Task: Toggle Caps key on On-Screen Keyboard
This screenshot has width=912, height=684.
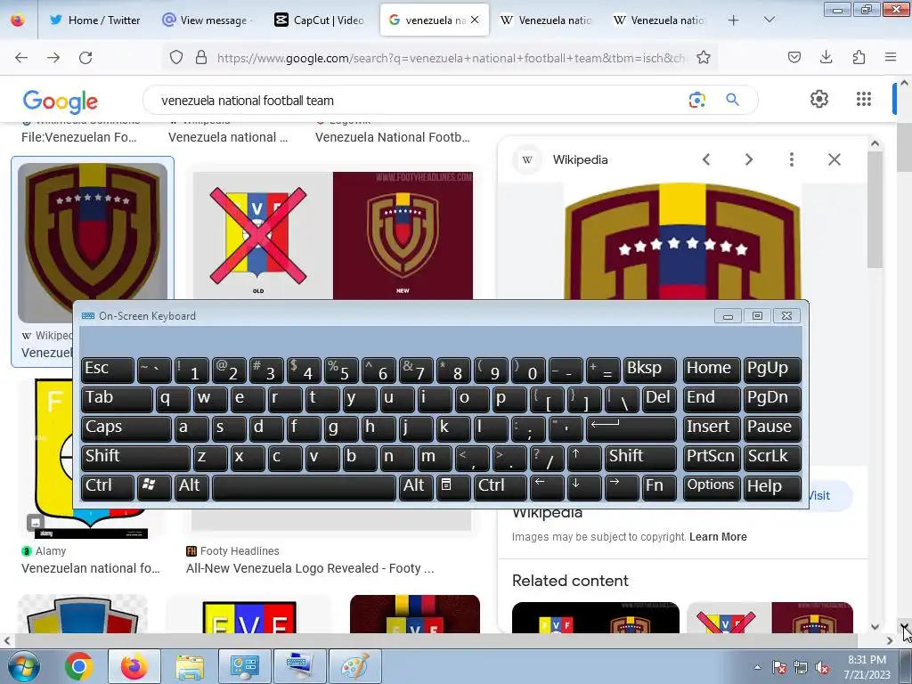Action: (x=126, y=427)
